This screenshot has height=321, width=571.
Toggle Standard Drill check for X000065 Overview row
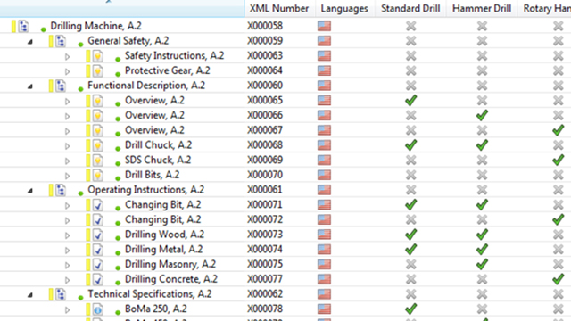click(410, 101)
